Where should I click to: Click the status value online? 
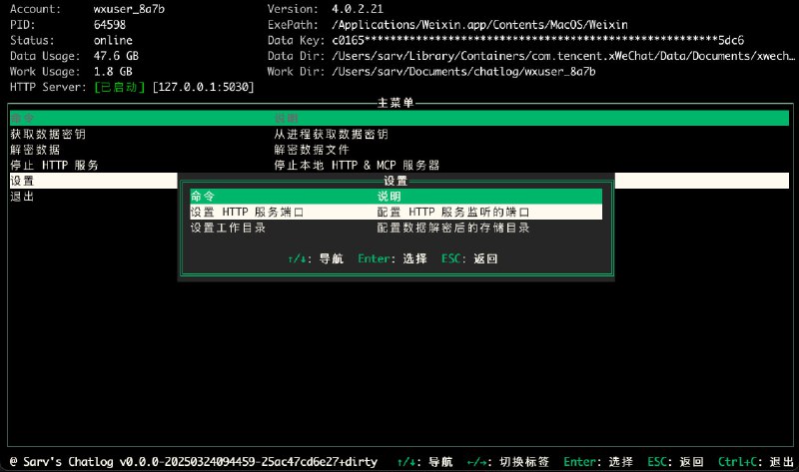coord(113,40)
